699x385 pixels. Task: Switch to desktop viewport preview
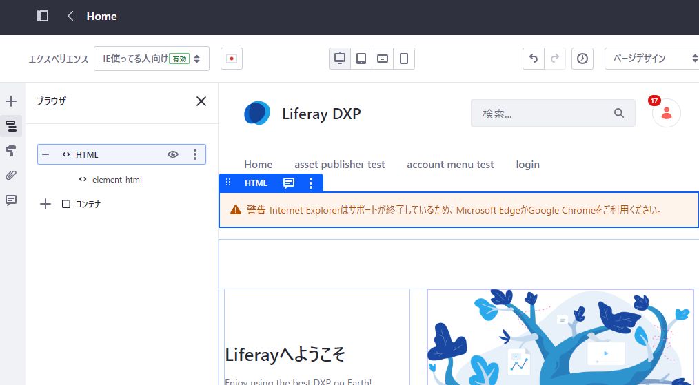pyautogui.click(x=340, y=59)
